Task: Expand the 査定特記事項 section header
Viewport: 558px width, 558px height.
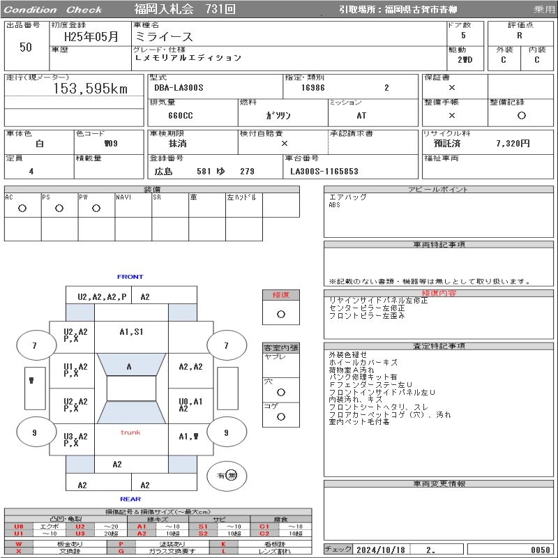Action: (439, 346)
